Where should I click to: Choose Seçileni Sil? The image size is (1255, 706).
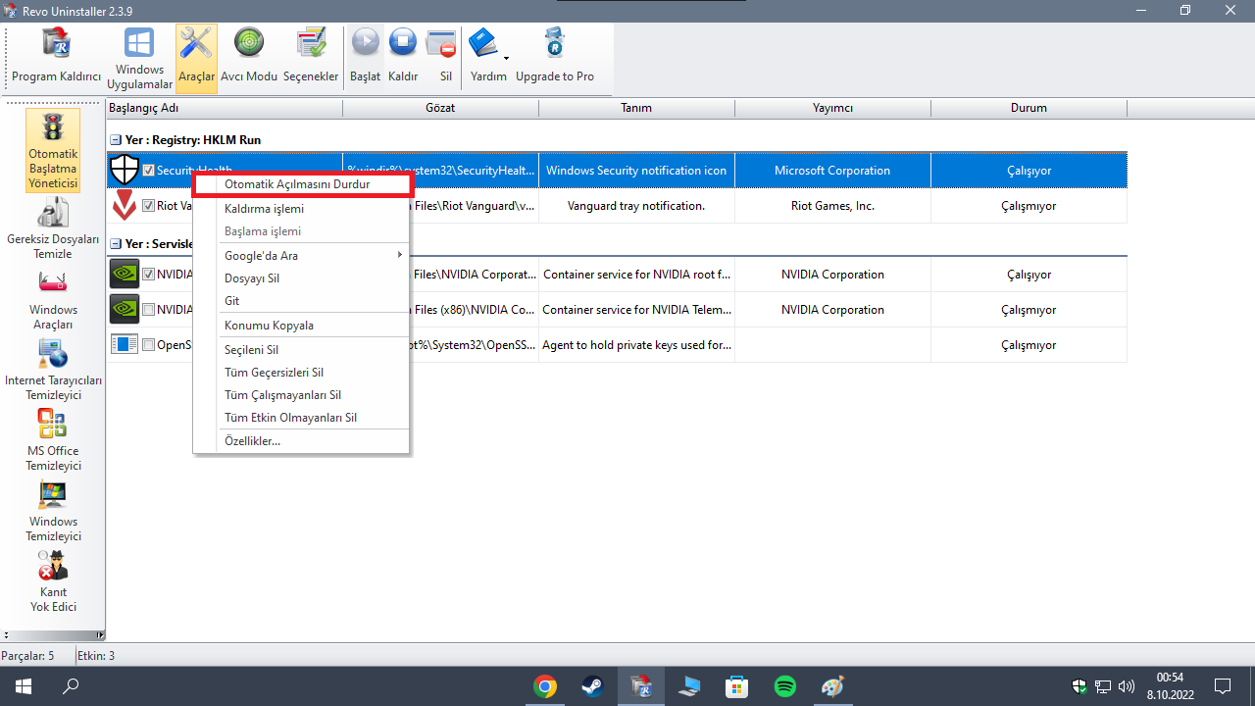click(301, 350)
